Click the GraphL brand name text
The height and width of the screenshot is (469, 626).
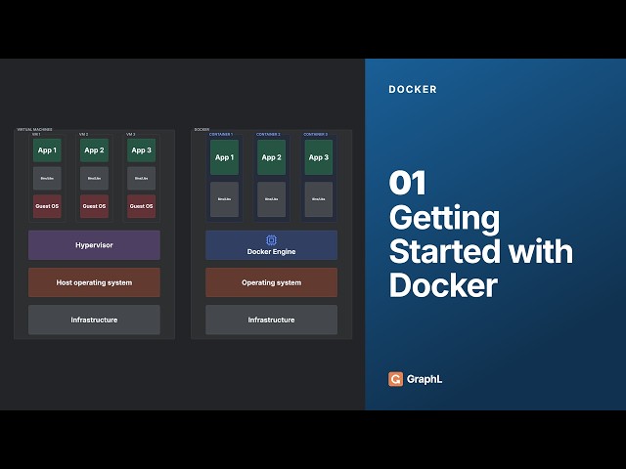tap(425, 379)
